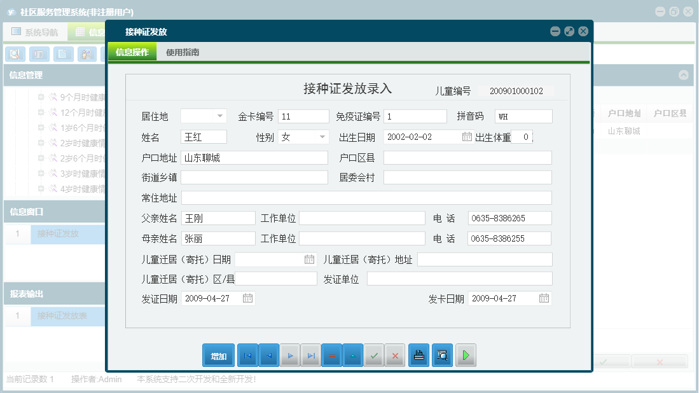Click the print icon in the record toolbar

(x=419, y=355)
